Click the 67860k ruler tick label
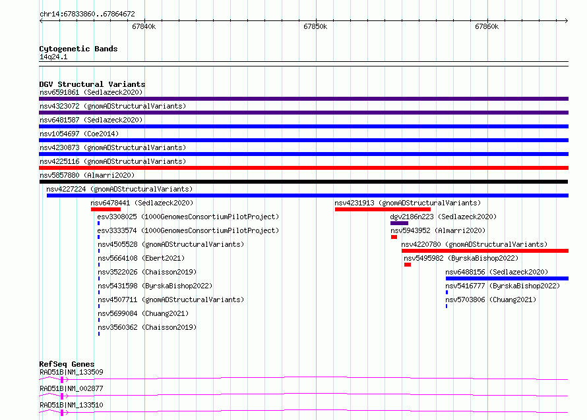This screenshot has height=420, width=587. (487, 26)
